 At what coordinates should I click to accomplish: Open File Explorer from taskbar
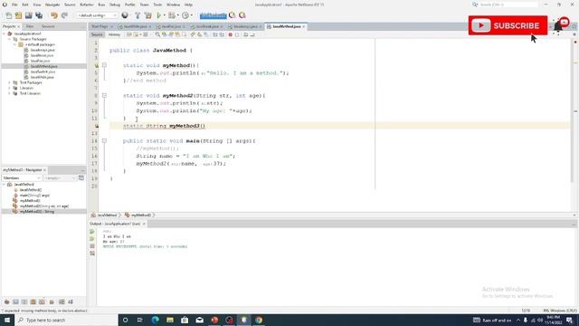click(170, 320)
